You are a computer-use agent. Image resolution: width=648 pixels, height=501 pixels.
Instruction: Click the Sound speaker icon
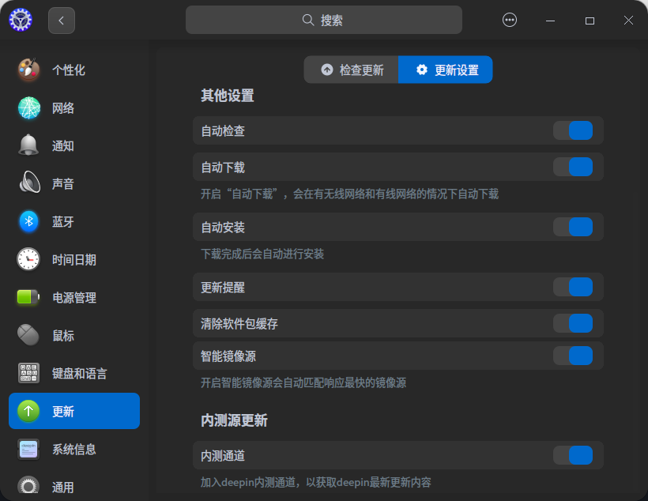pyautogui.click(x=28, y=183)
